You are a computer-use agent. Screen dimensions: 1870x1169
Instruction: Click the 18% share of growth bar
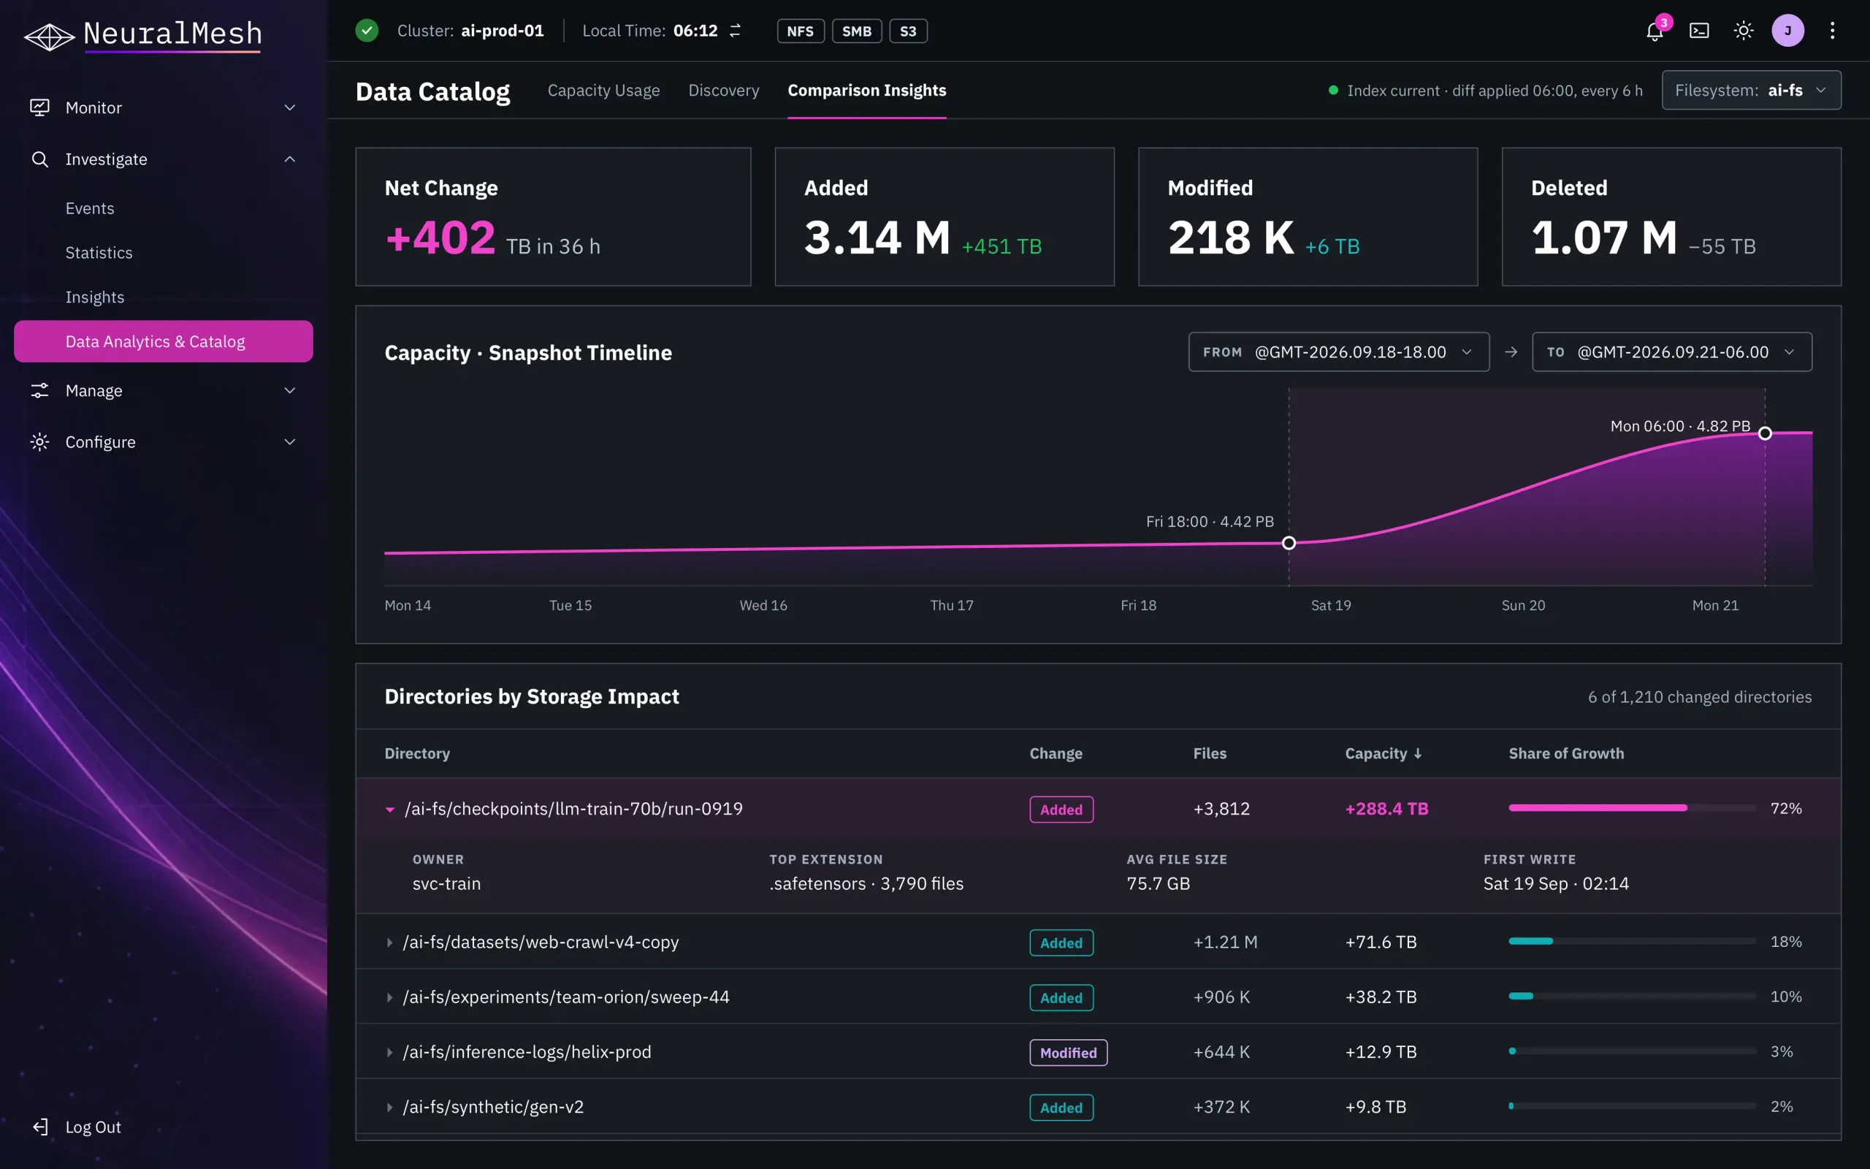tap(1632, 941)
